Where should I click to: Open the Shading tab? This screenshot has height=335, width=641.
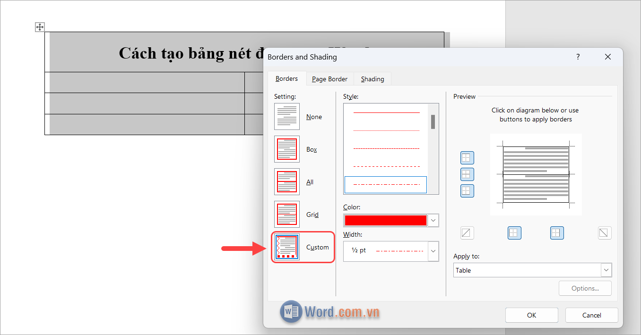[372, 78]
